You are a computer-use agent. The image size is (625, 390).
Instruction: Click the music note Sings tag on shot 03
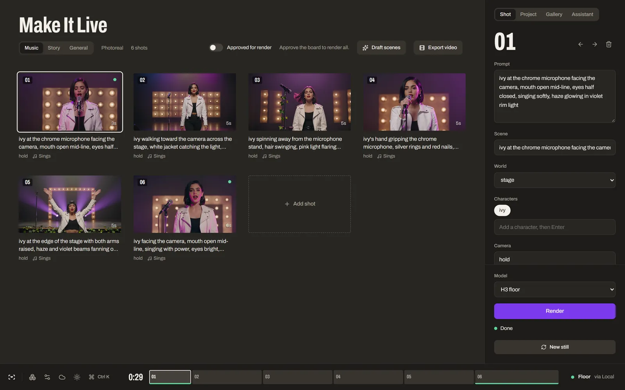[271, 156]
